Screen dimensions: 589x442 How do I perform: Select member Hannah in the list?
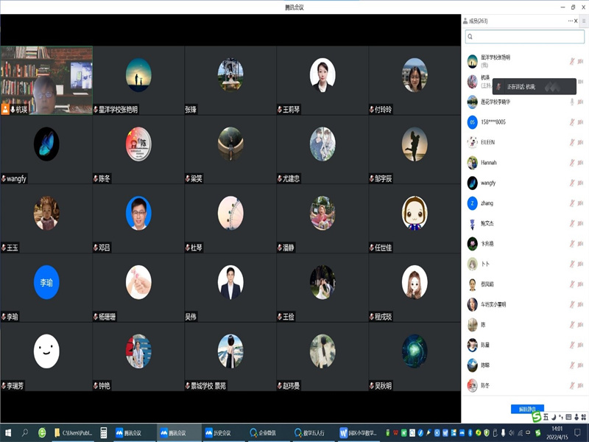525,162
